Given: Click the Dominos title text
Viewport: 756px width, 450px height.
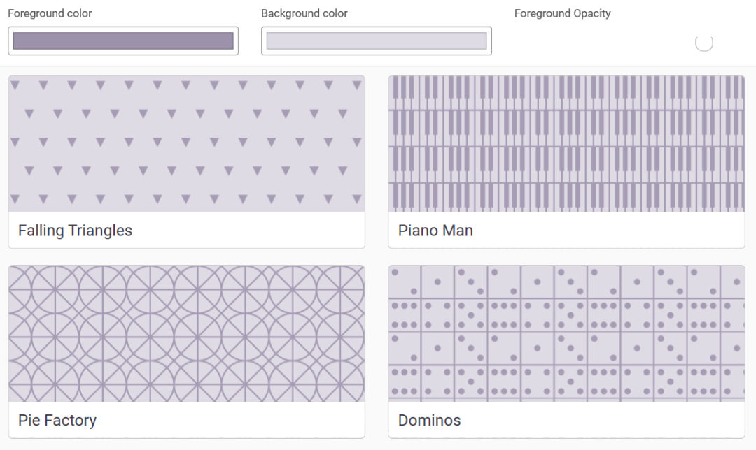Looking at the screenshot, I should [430, 420].
